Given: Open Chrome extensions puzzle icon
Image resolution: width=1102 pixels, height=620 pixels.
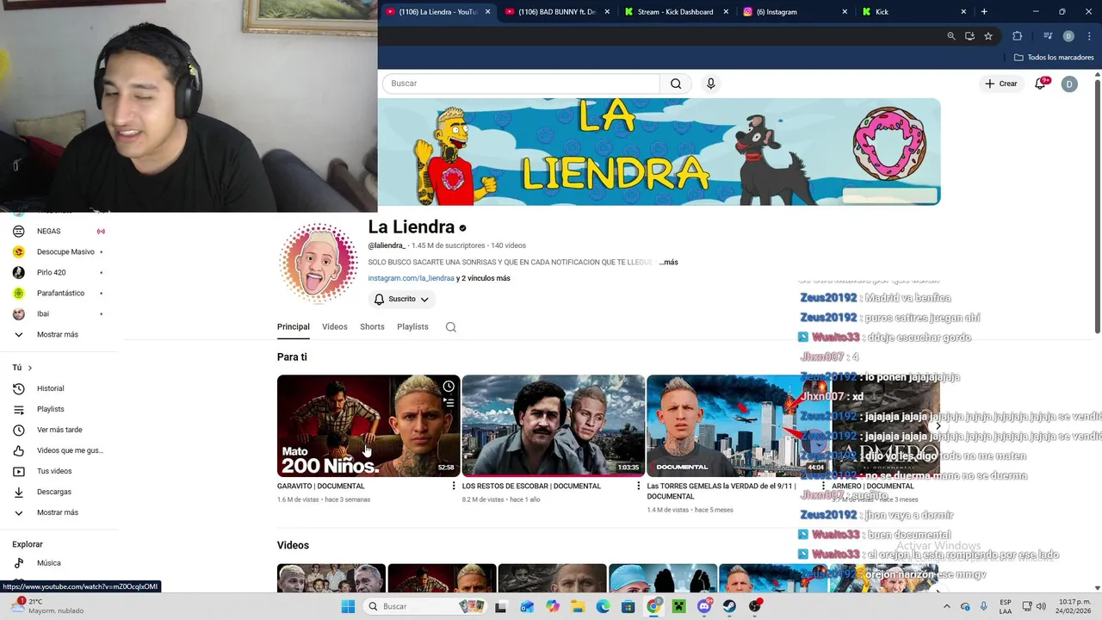Looking at the screenshot, I should point(1017,36).
